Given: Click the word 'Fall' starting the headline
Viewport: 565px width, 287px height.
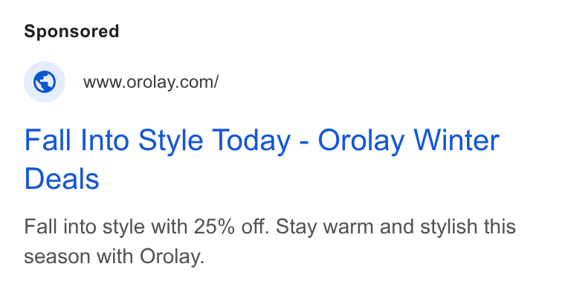Looking at the screenshot, I should 47,140.
